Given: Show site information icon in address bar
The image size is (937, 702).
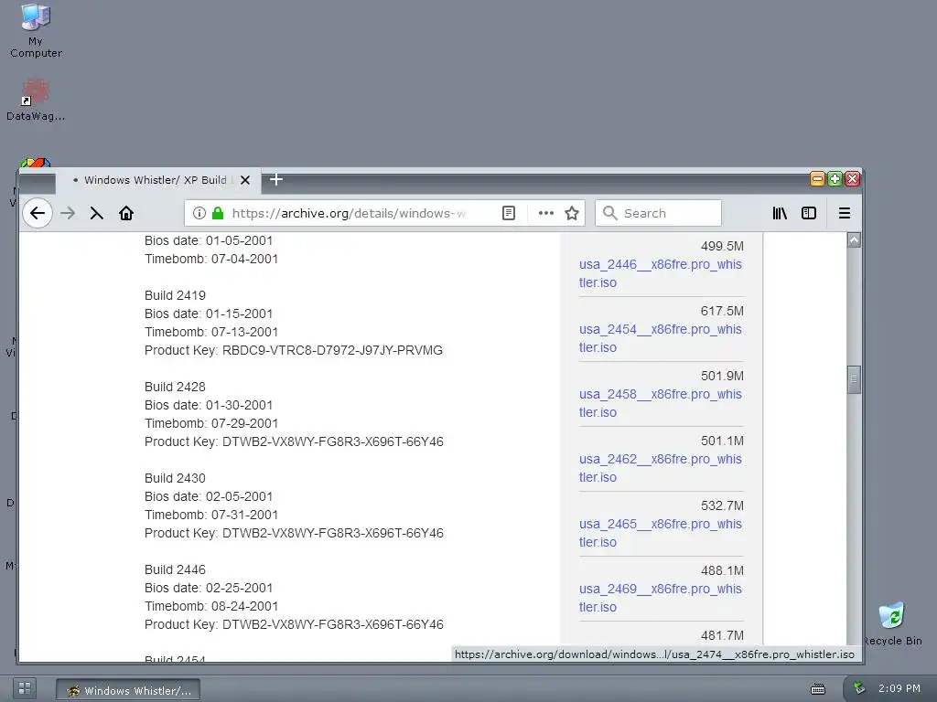Looking at the screenshot, I should click(199, 213).
